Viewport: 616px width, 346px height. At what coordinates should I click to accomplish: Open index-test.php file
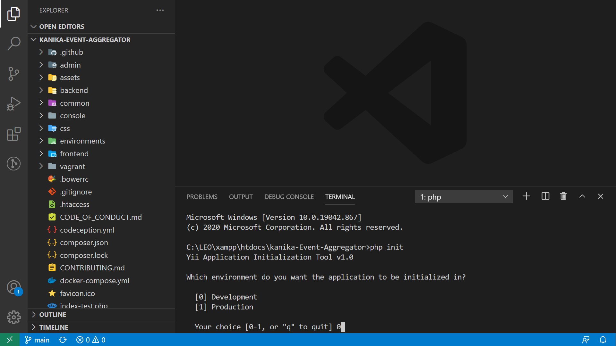101,305
